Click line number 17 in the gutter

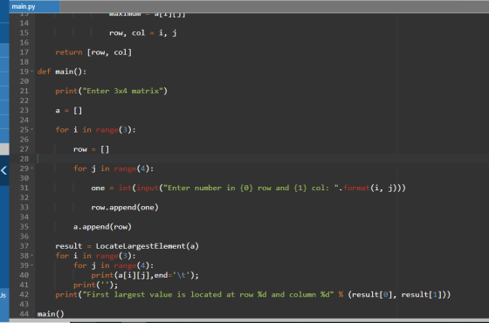[x=24, y=52]
